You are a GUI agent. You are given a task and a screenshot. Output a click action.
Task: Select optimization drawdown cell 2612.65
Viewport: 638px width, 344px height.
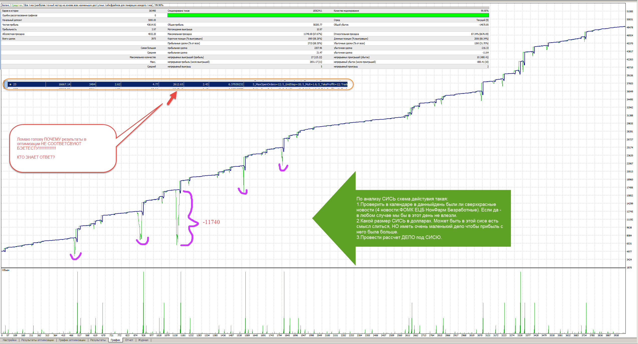pyautogui.click(x=178, y=84)
